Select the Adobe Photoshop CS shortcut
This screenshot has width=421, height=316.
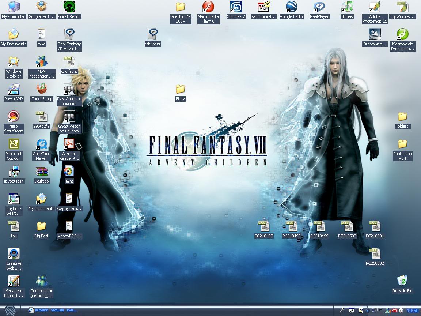tap(375, 7)
